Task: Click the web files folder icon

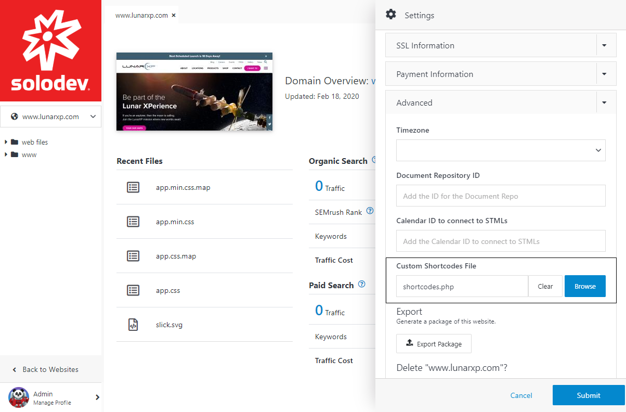Action: click(x=15, y=142)
